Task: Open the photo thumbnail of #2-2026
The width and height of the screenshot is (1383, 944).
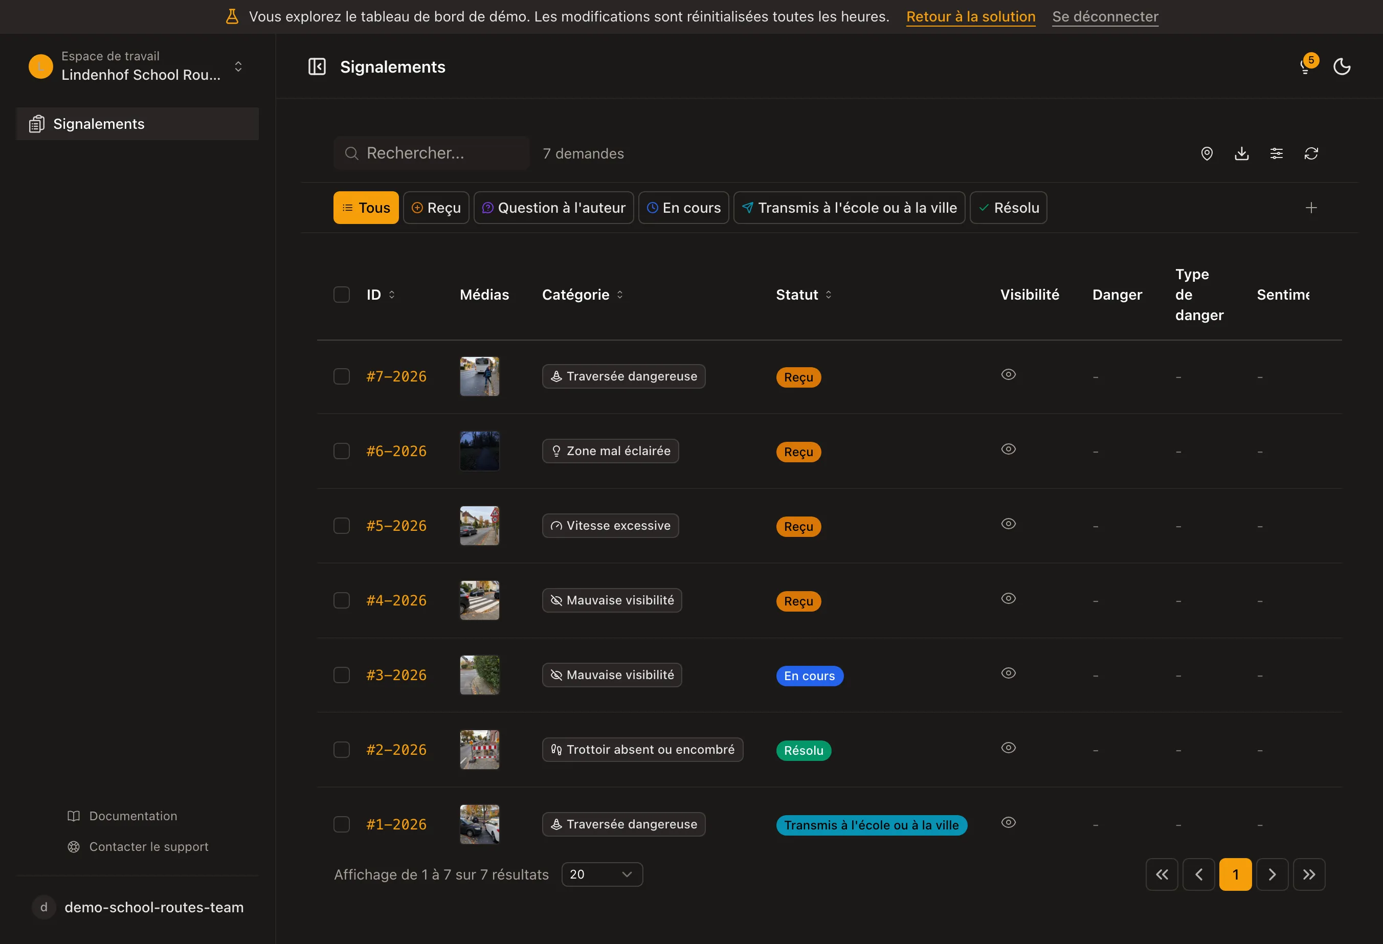Action: point(480,750)
